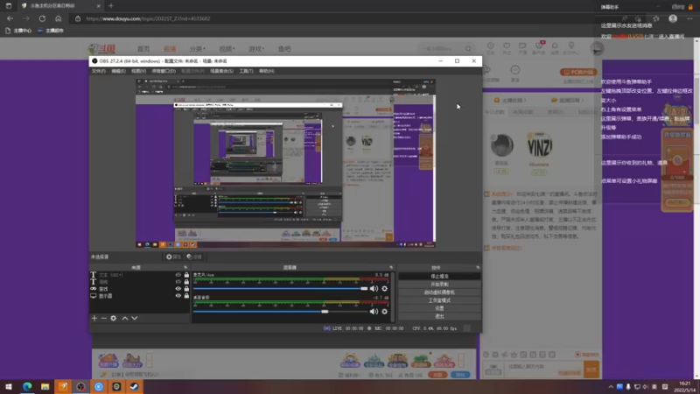Toggle visibility eye of second text source
Viewport: 700px width, 394px height.
pyautogui.click(x=178, y=282)
